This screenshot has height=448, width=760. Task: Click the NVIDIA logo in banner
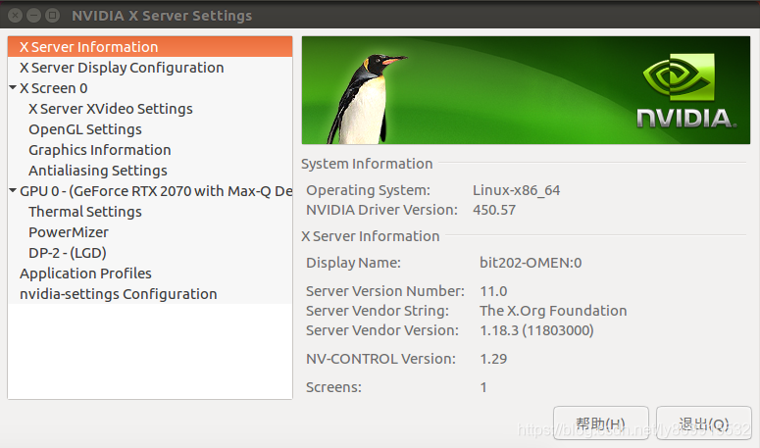click(x=685, y=91)
